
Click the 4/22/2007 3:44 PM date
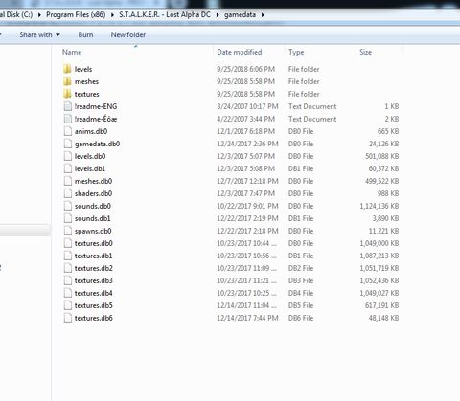pos(245,119)
